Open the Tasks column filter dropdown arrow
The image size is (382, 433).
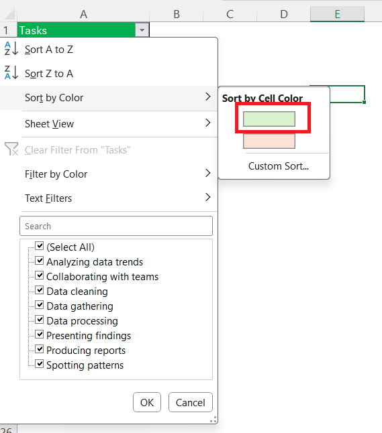coord(142,29)
